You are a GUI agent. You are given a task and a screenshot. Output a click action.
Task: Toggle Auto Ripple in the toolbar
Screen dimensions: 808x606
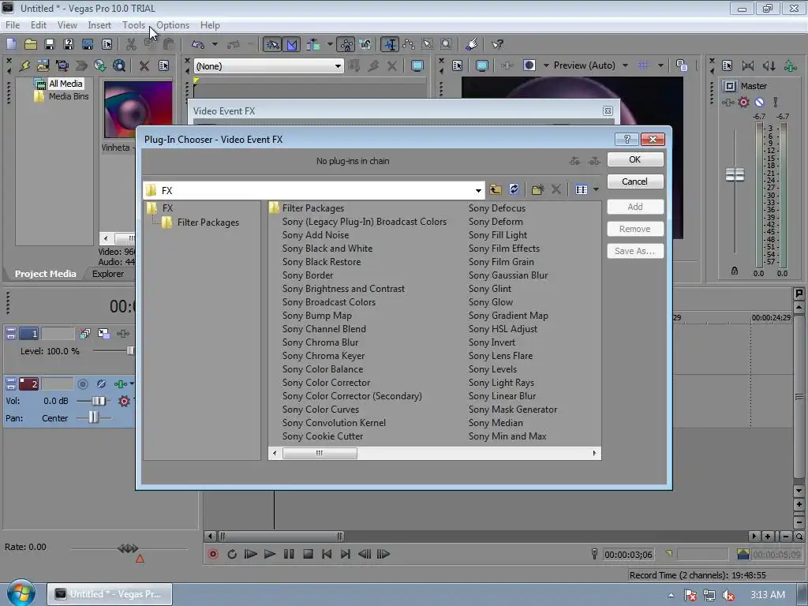click(x=313, y=45)
